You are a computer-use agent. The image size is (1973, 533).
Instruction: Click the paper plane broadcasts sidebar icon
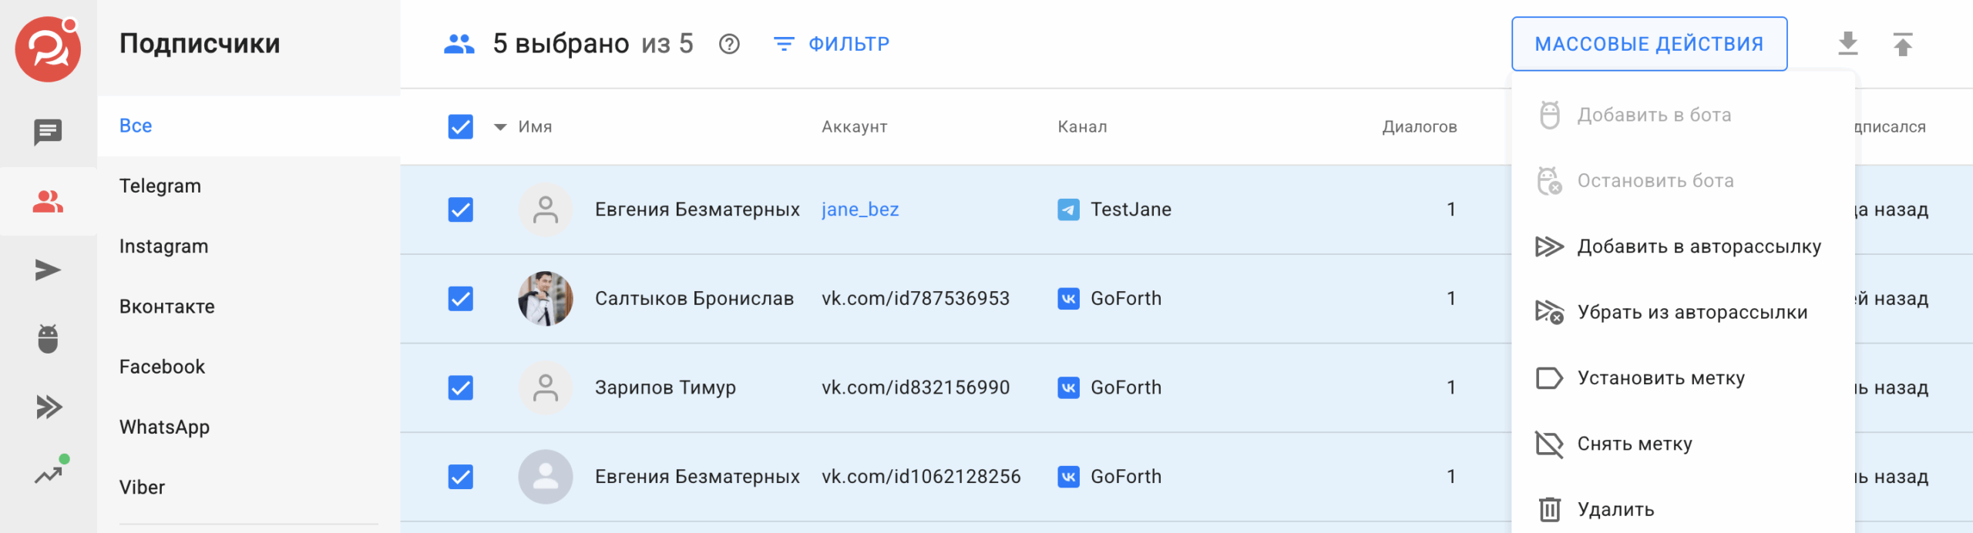coord(48,270)
